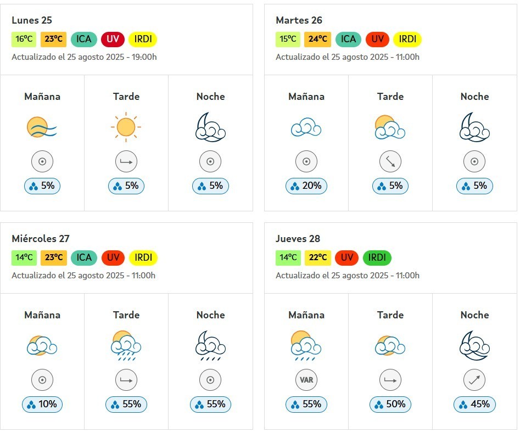
Task: Click the sunny icon for Lunes Tarde
Action: [x=126, y=127]
